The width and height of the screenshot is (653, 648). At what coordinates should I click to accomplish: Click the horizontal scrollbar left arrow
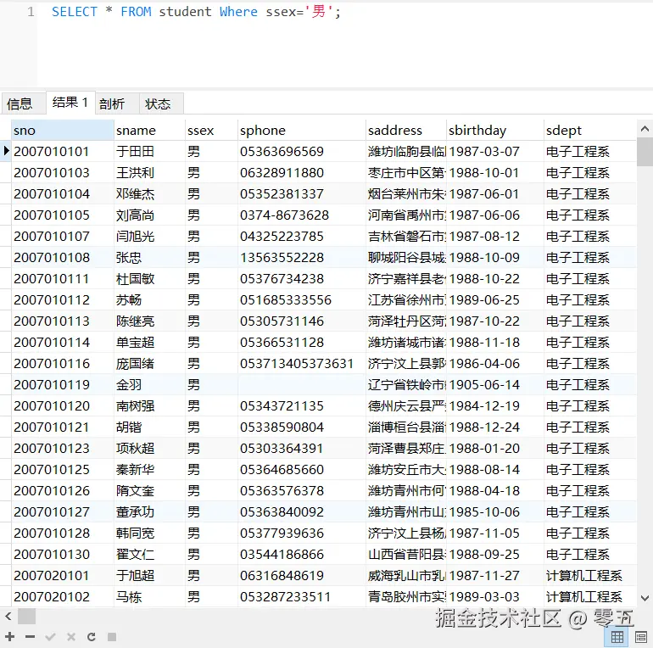coord(8,617)
